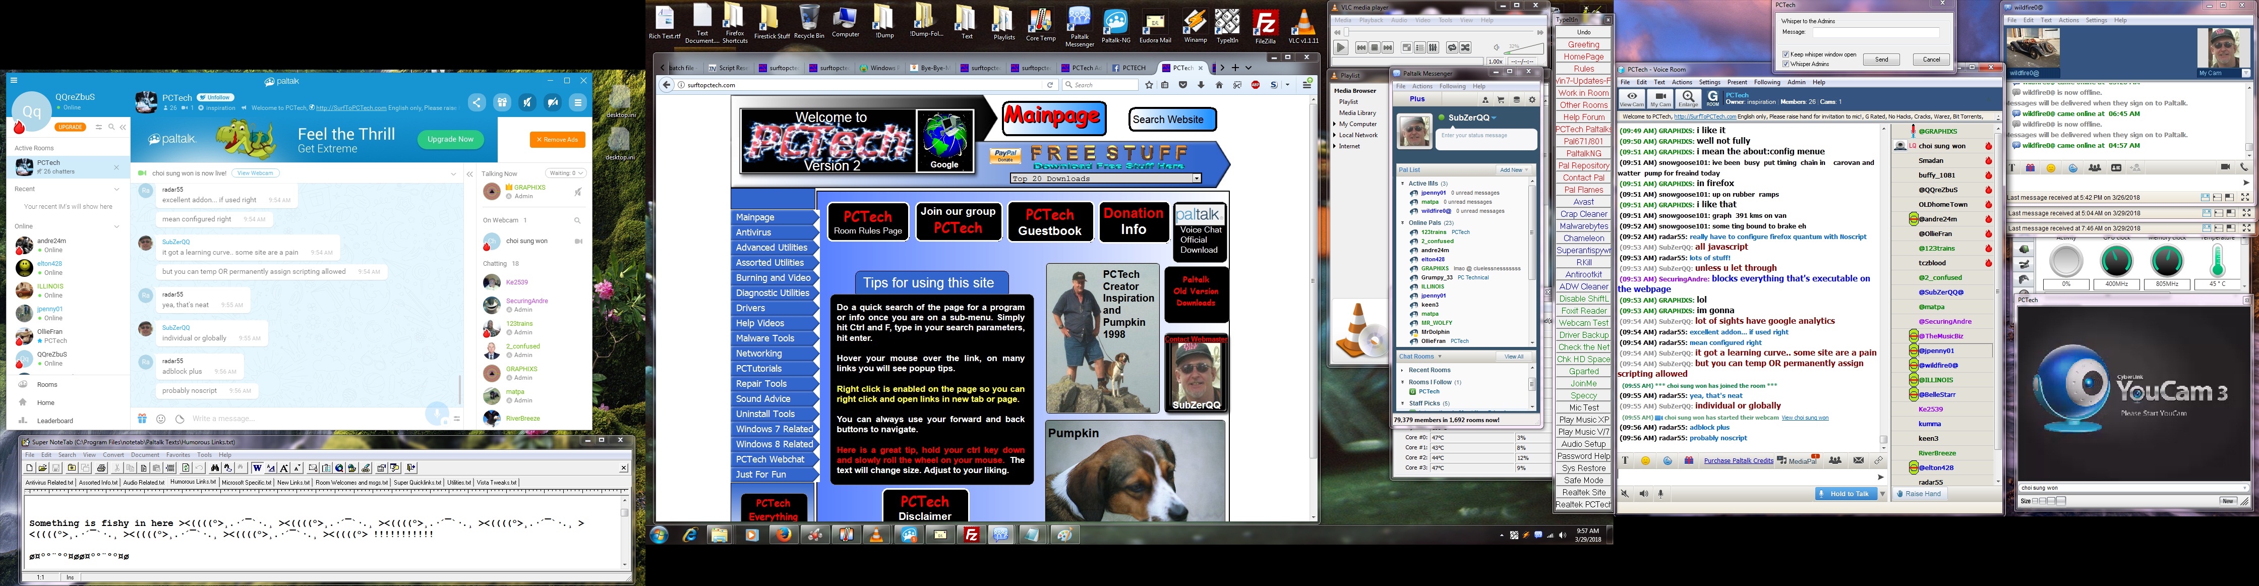
Task: Click the View Webcam button for choi sung won
Action: (256, 173)
